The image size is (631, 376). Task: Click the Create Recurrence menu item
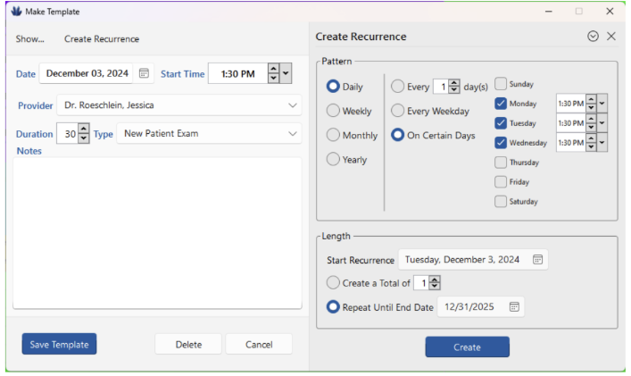pos(102,39)
